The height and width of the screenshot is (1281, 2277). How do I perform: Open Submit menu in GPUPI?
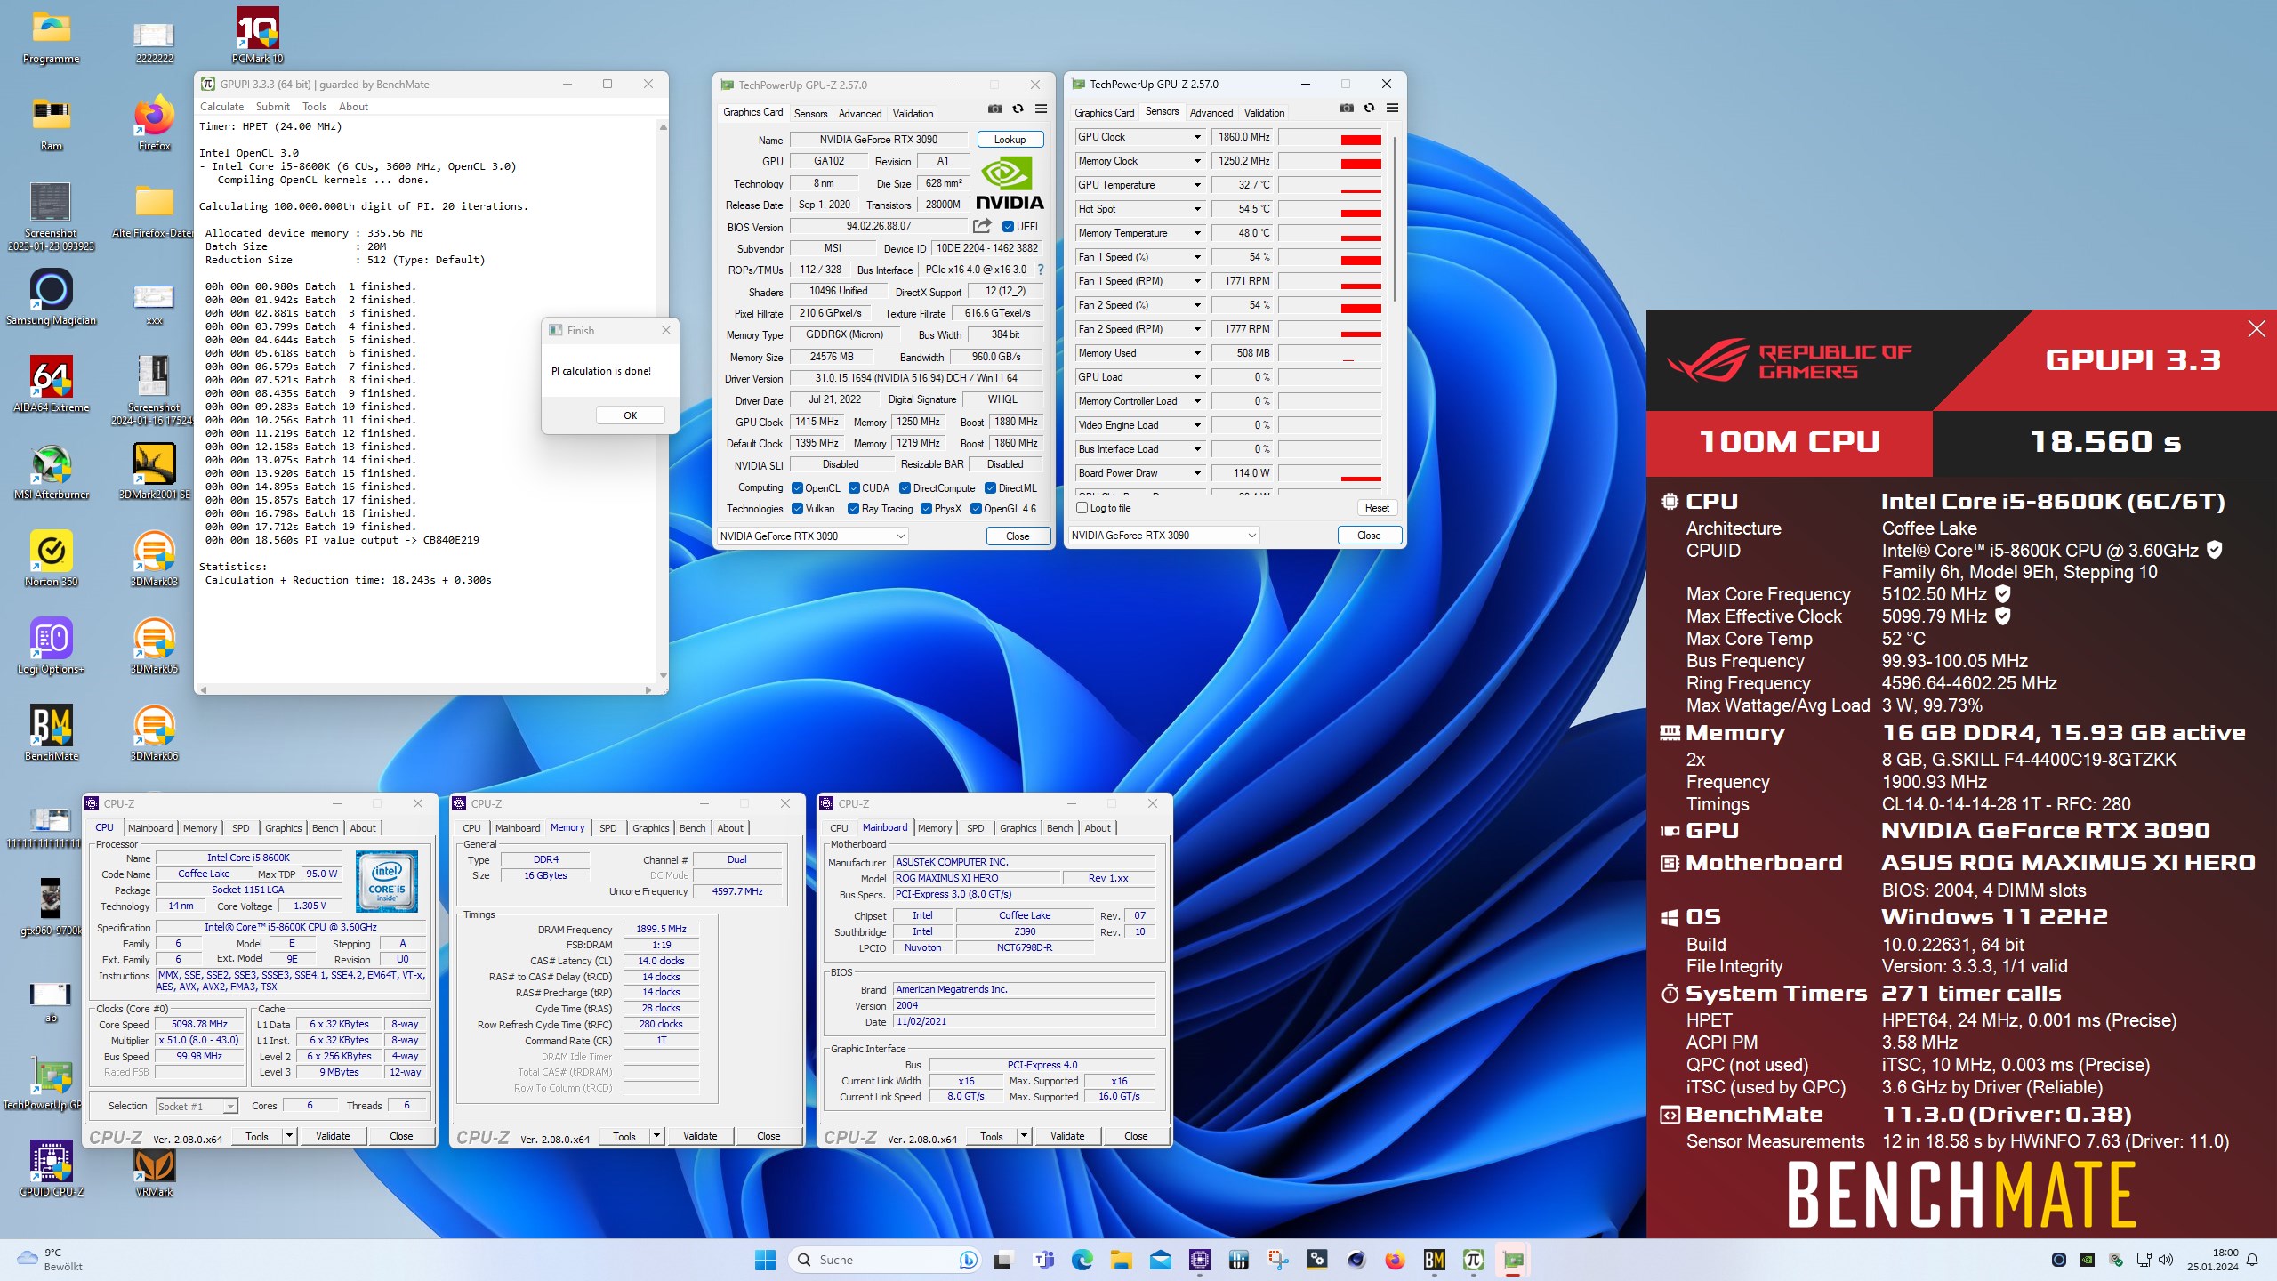(x=272, y=107)
